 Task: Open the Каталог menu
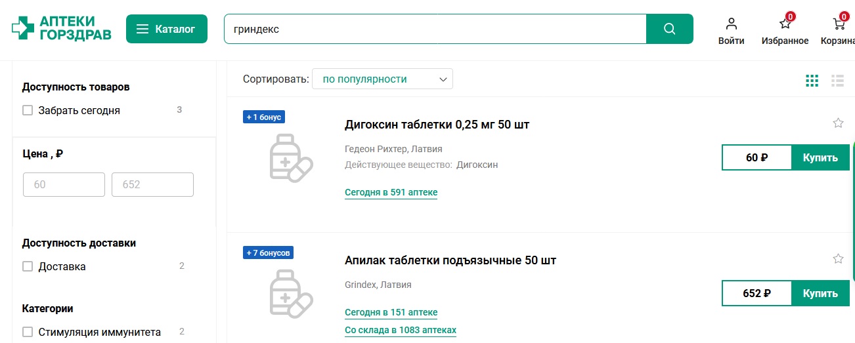[166, 29]
